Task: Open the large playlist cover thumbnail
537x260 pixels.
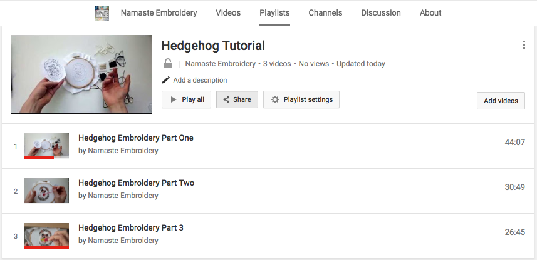Action: (x=81, y=74)
